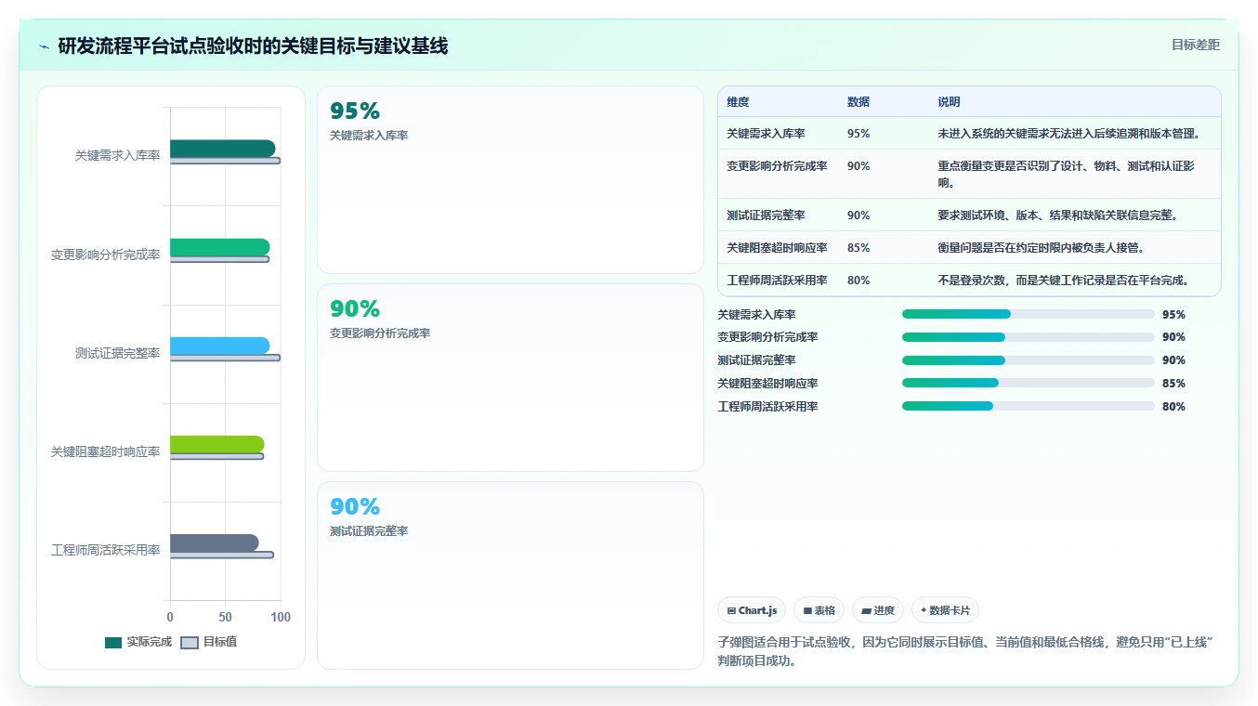Screen dimensions: 1258x706
Task: Click the description starting with 不是登录次数
Action: [x=1064, y=281]
